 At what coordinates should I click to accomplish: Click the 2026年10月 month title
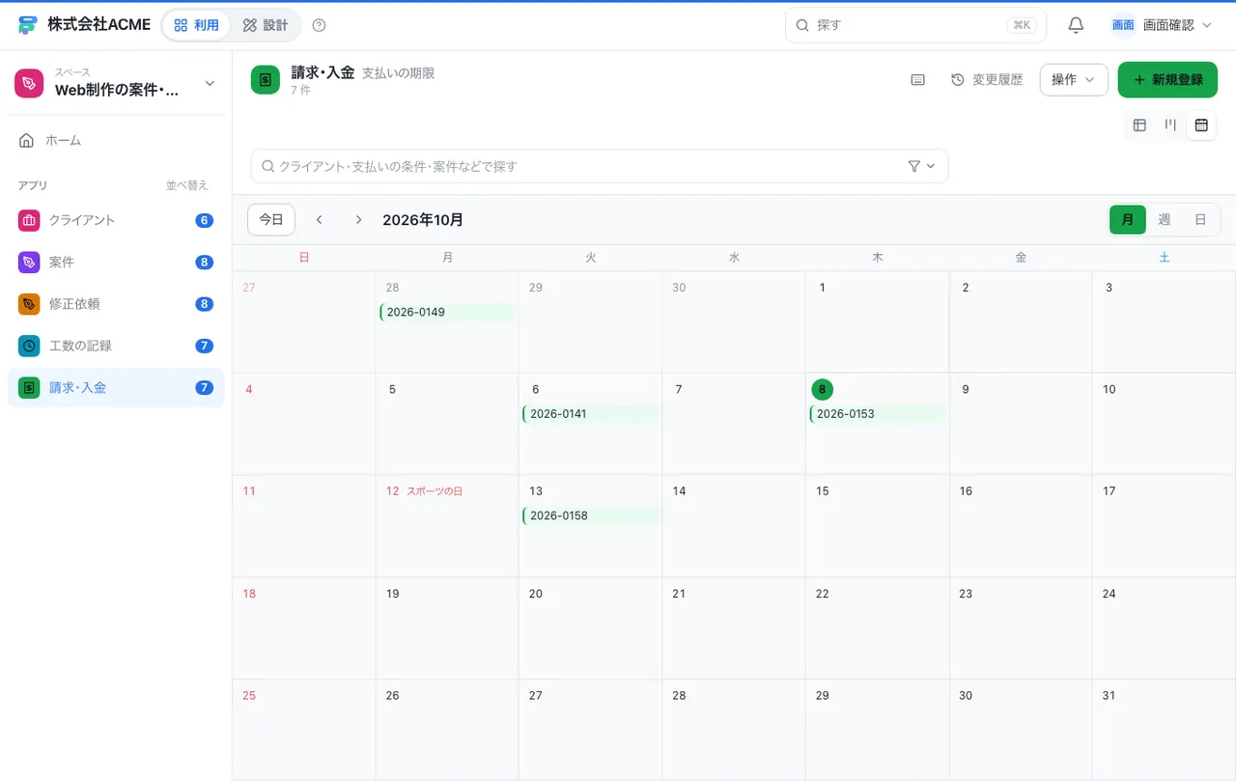click(423, 220)
